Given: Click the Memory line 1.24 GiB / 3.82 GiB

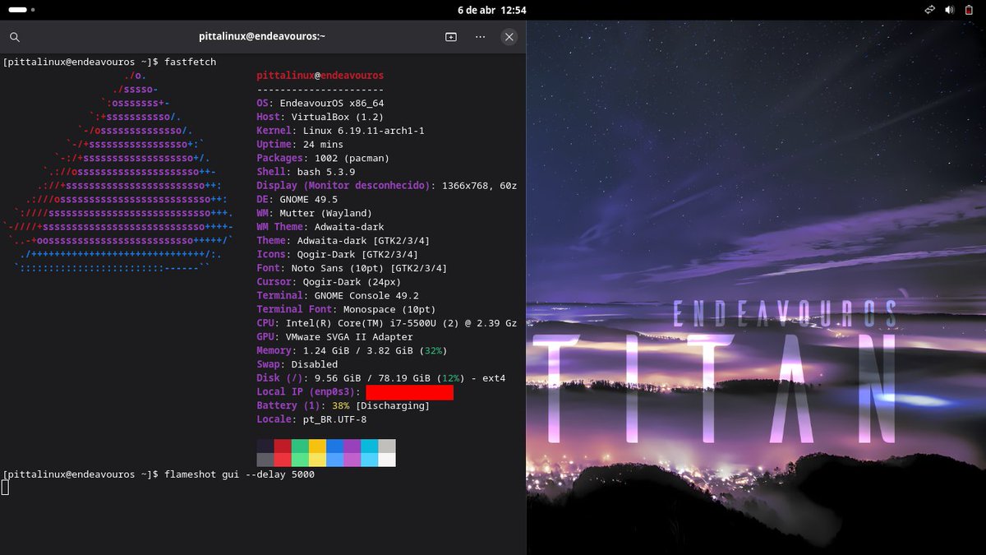Looking at the screenshot, I should tap(352, 350).
